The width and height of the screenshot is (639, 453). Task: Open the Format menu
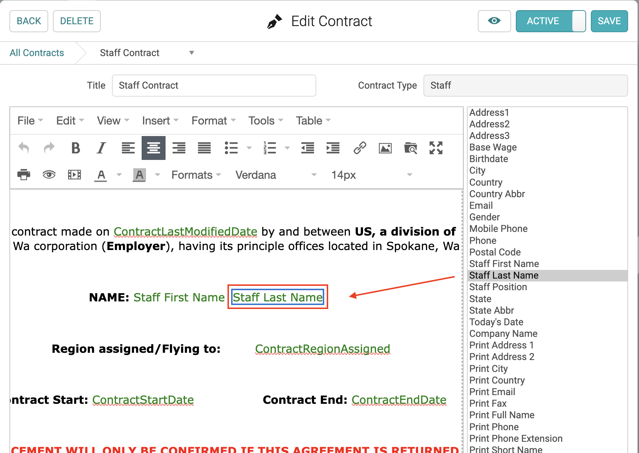pos(213,120)
